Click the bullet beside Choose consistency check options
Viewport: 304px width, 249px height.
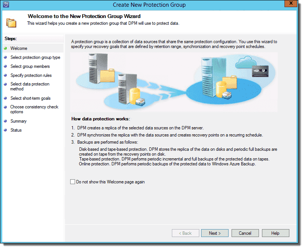coord(5,107)
